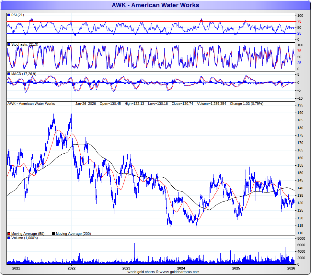
Task: Click the Change 1.03 (0.79%) text
Action: click(x=246, y=104)
